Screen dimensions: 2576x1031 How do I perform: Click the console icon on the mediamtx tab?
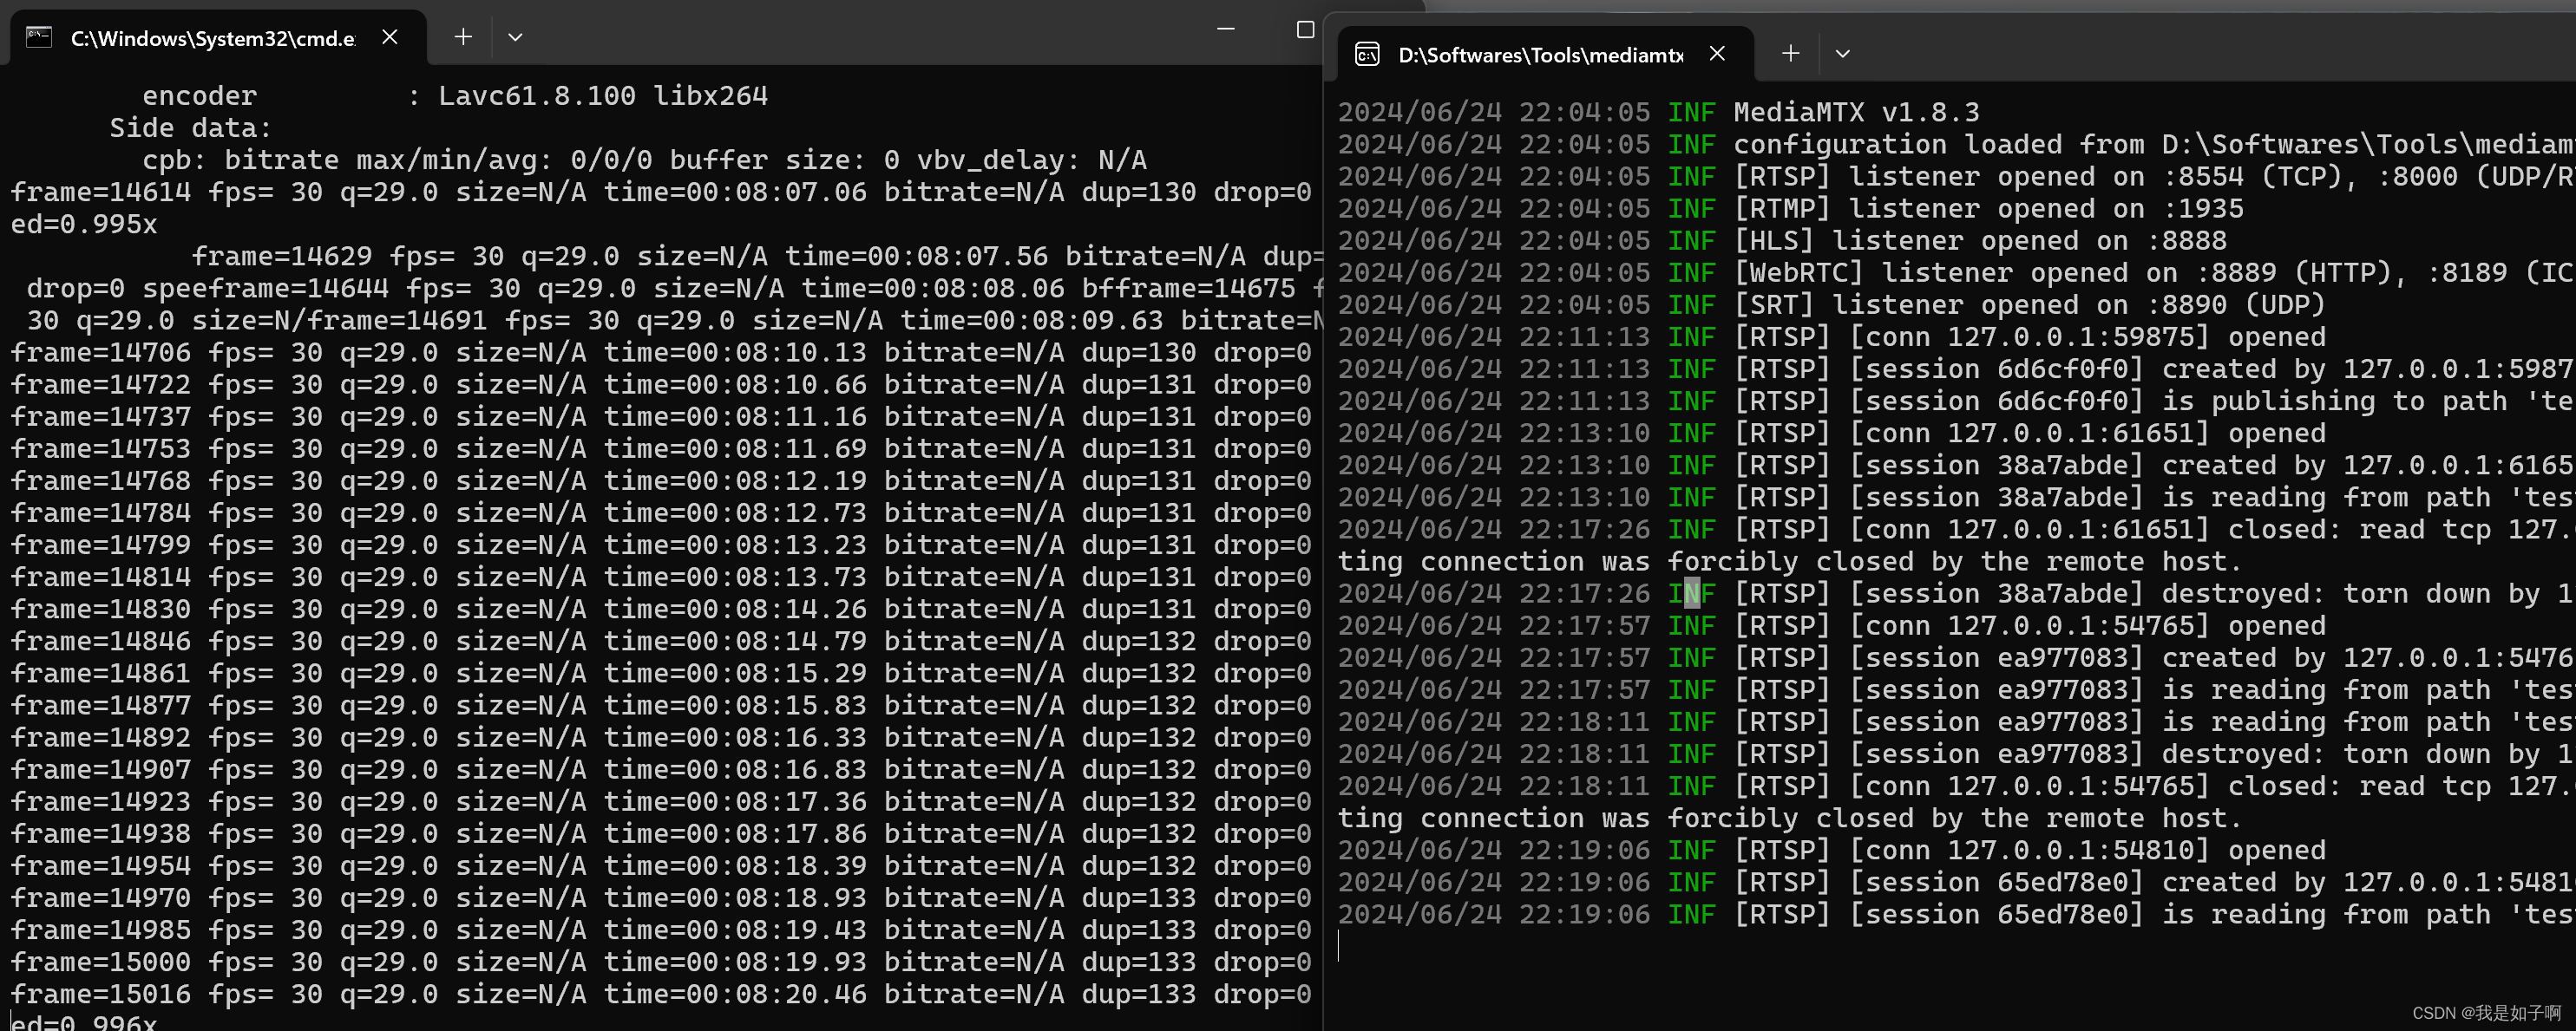(x=1367, y=54)
